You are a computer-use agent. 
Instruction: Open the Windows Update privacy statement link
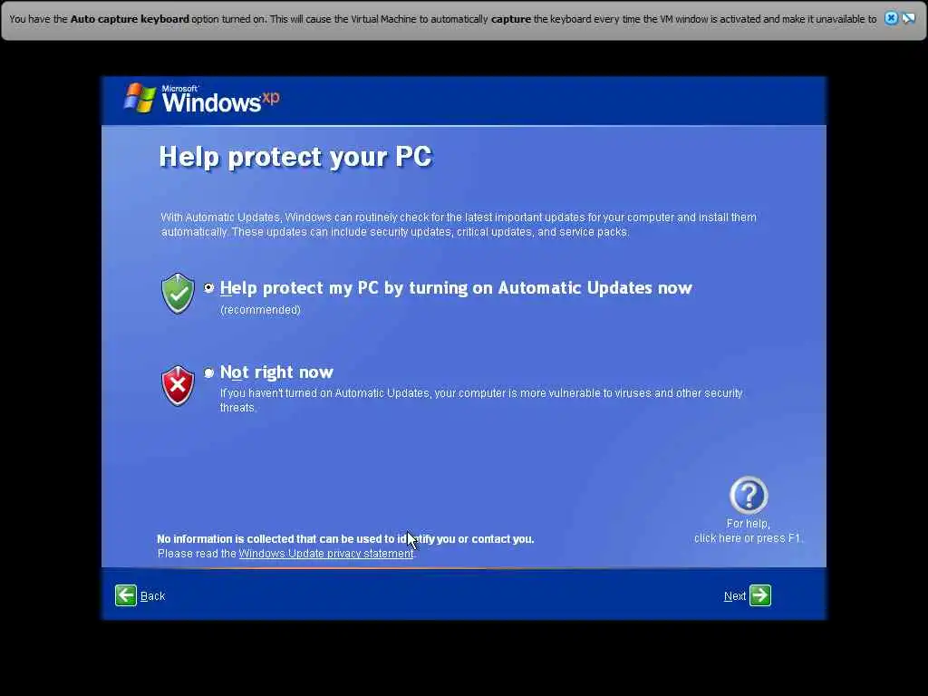(326, 554)
